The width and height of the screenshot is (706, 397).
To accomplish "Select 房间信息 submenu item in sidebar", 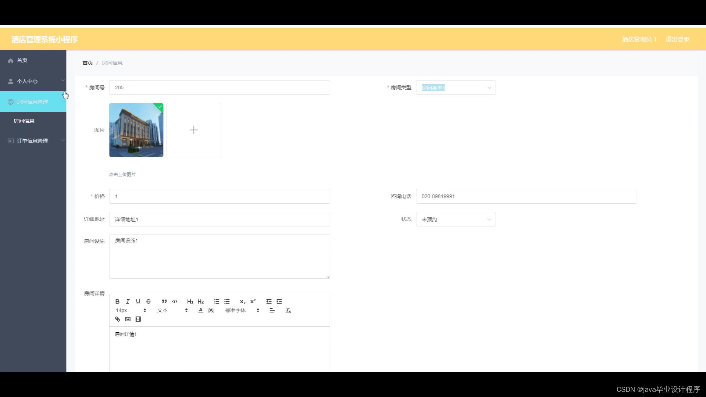I will pyautogui.click(x=24, y=121).
